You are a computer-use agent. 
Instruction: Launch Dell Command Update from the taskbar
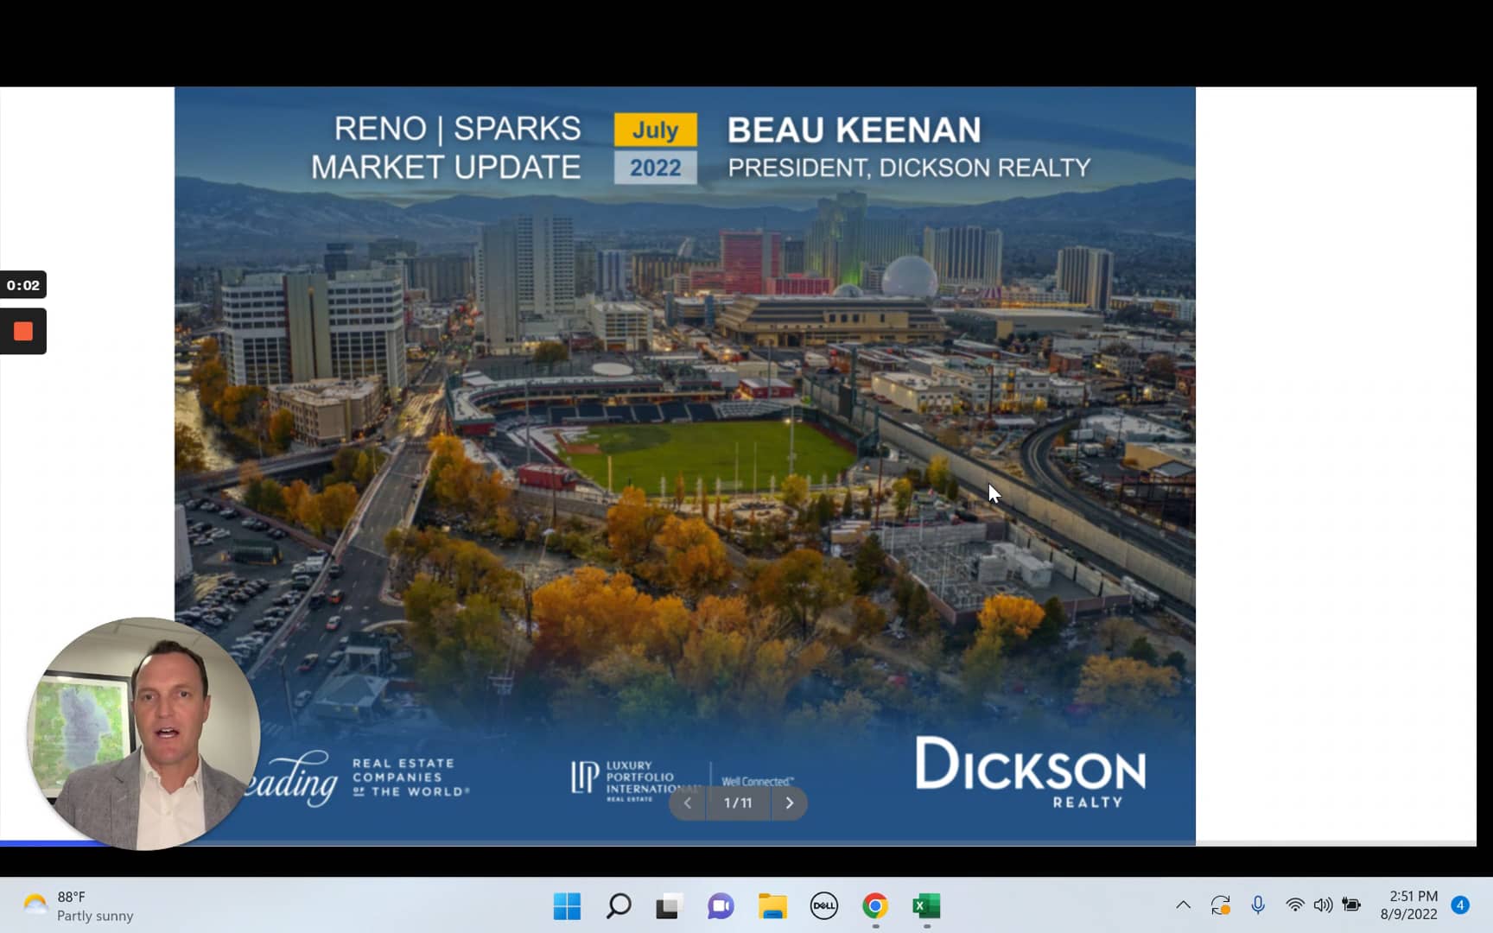pos(823,906)
